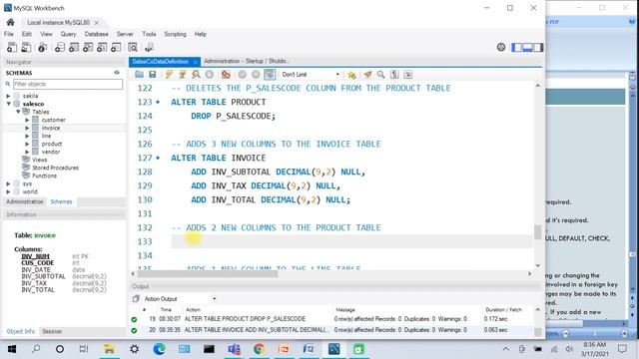Run EXPLAIN on the current statement icon
639x359 pixels.
coord(196,75)
